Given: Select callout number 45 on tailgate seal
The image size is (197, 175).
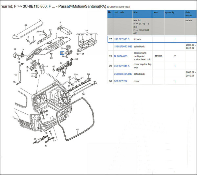Looking at the screenshot, I should click(77, 130).
